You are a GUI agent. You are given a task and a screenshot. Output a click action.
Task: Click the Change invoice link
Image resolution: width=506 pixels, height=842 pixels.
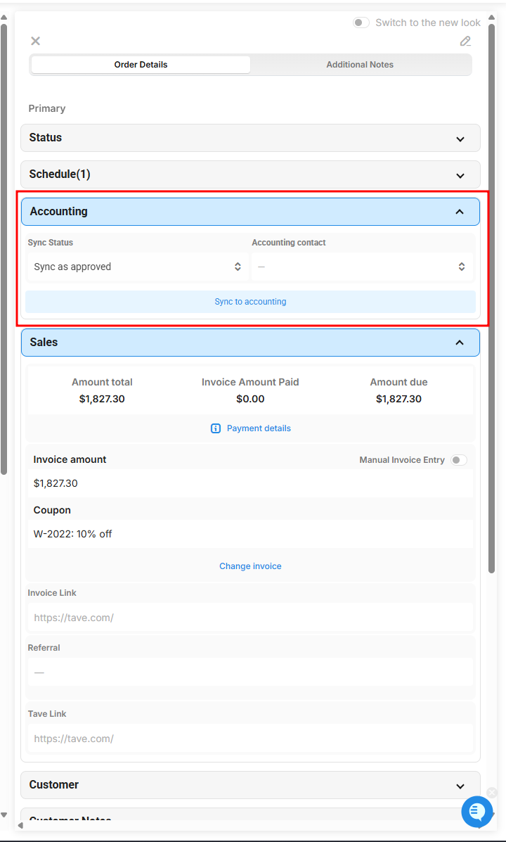tap(251, 566)
